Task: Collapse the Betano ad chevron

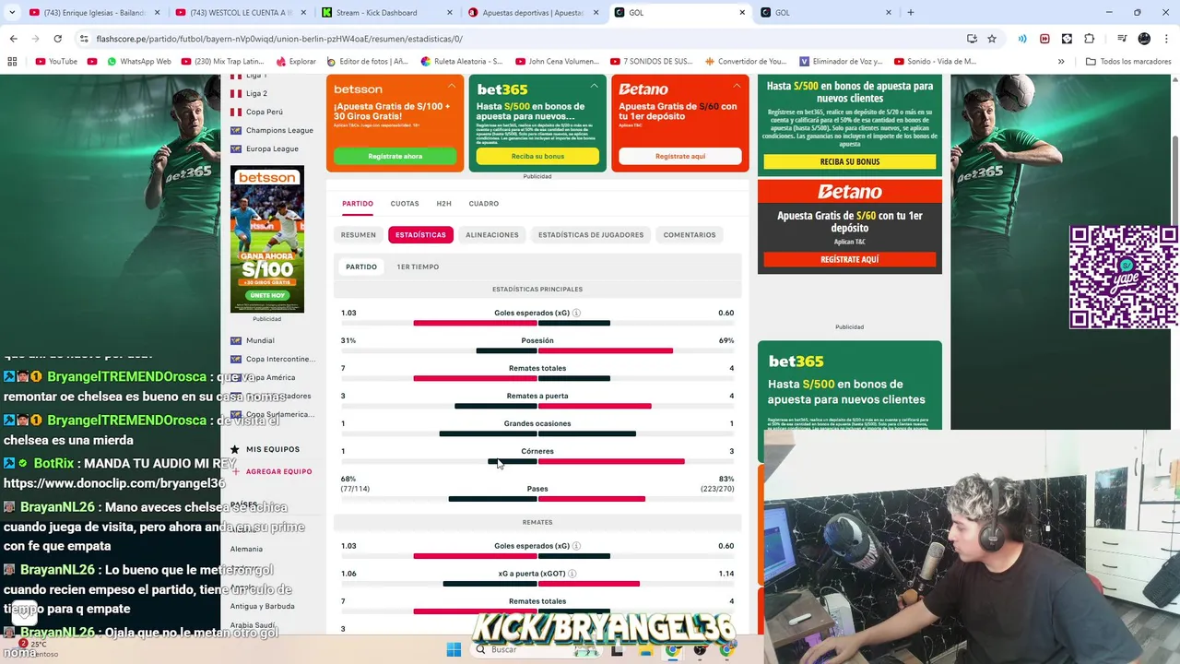Action: (x=737, y=86)
